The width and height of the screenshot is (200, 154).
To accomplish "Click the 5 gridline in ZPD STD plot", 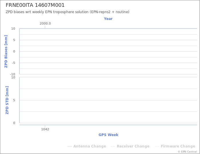I will 108,100.
